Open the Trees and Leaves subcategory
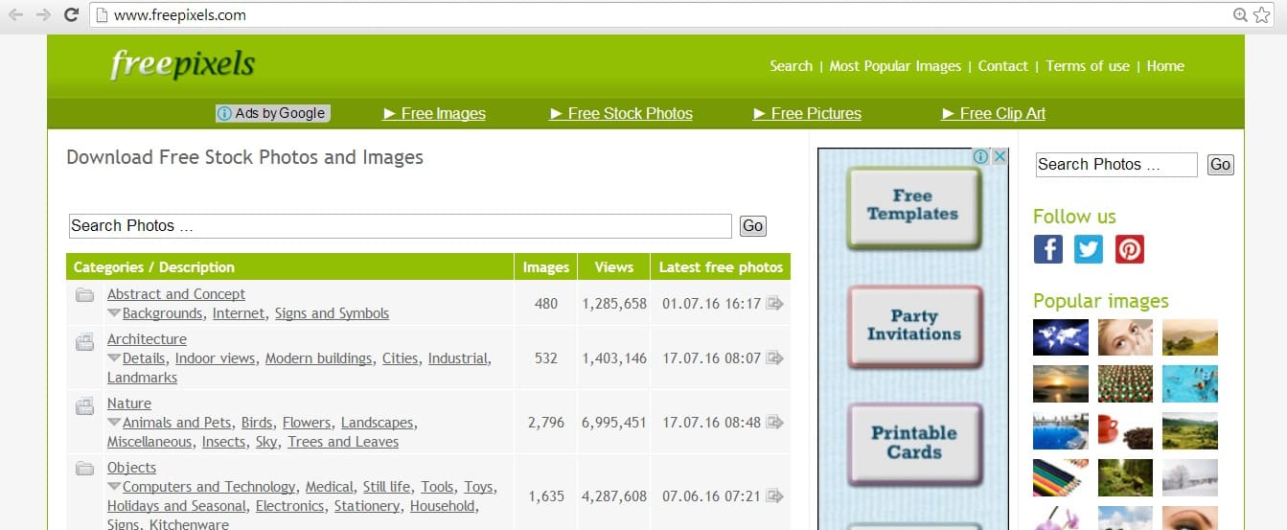Screen dimensions: 1287x530 (x=343, y=442)
